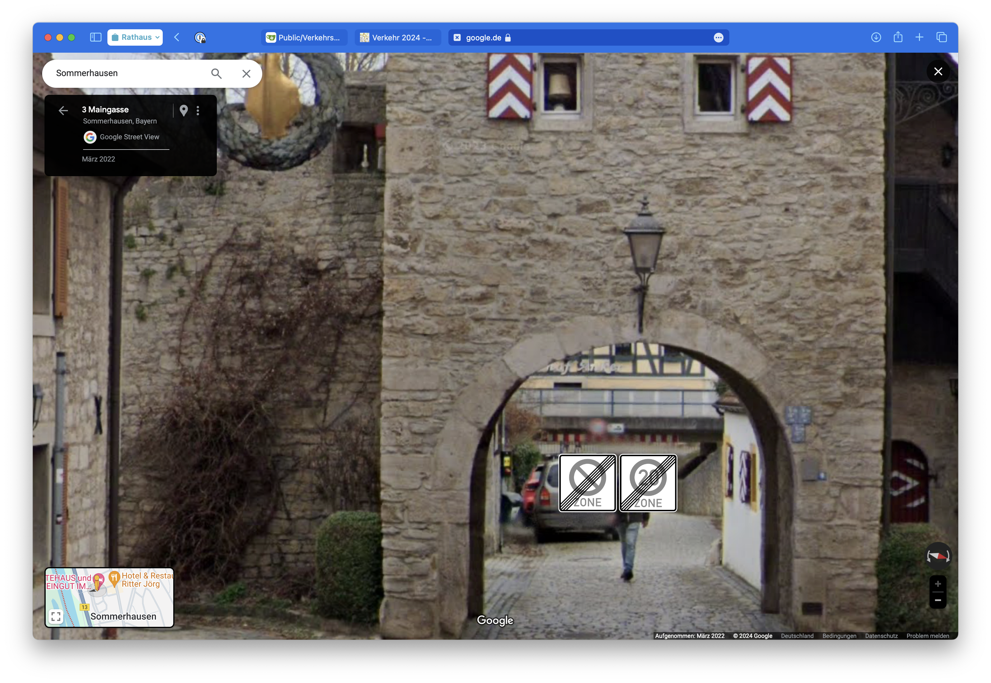This screenshot has width=991, height=683.
Task: Click the Safari share icon
Action: [898, 37]
